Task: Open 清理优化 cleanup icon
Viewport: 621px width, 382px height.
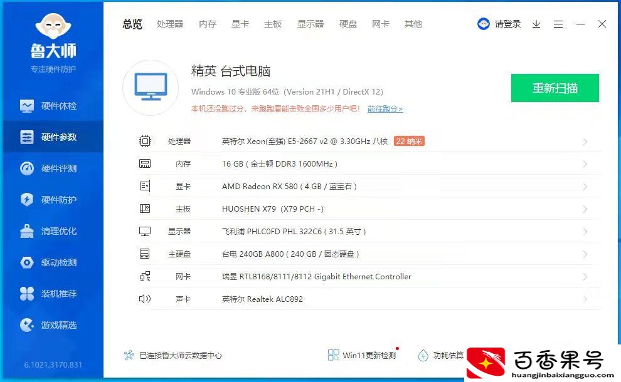Action: (27, 231)
